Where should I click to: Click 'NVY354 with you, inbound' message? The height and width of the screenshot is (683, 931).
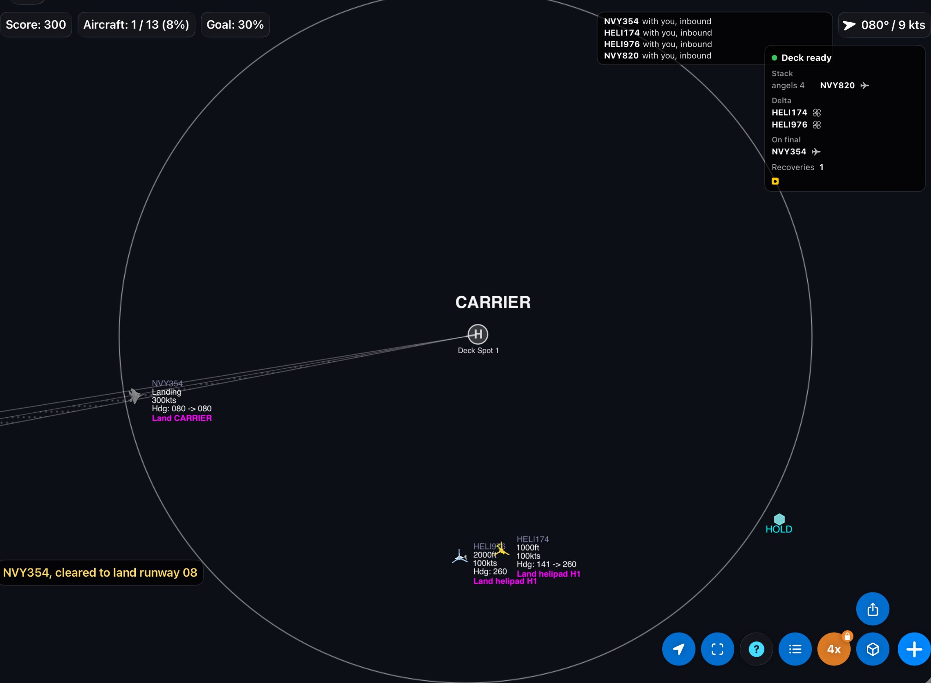658,21
